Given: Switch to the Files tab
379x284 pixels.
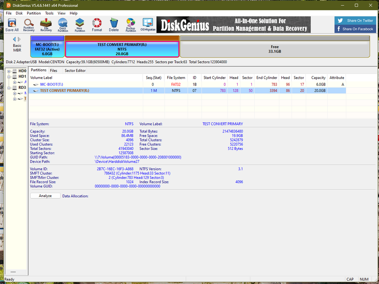Looking at the screenshot, I should click(x=54, y=71).
